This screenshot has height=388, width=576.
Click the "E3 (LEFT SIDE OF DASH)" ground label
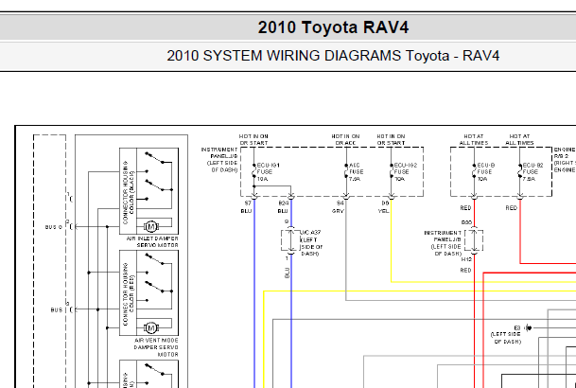point(507,335)
